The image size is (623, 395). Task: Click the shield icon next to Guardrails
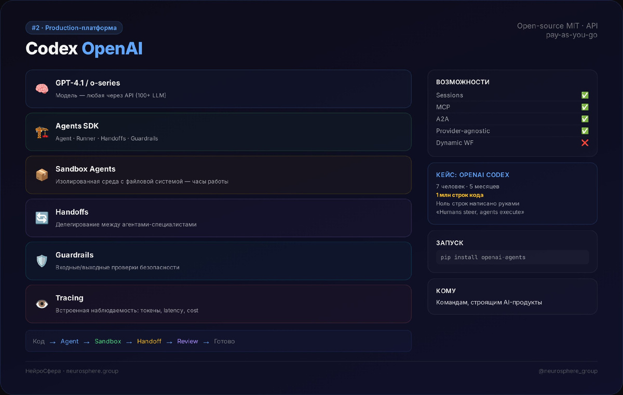(x=42, y=261)
